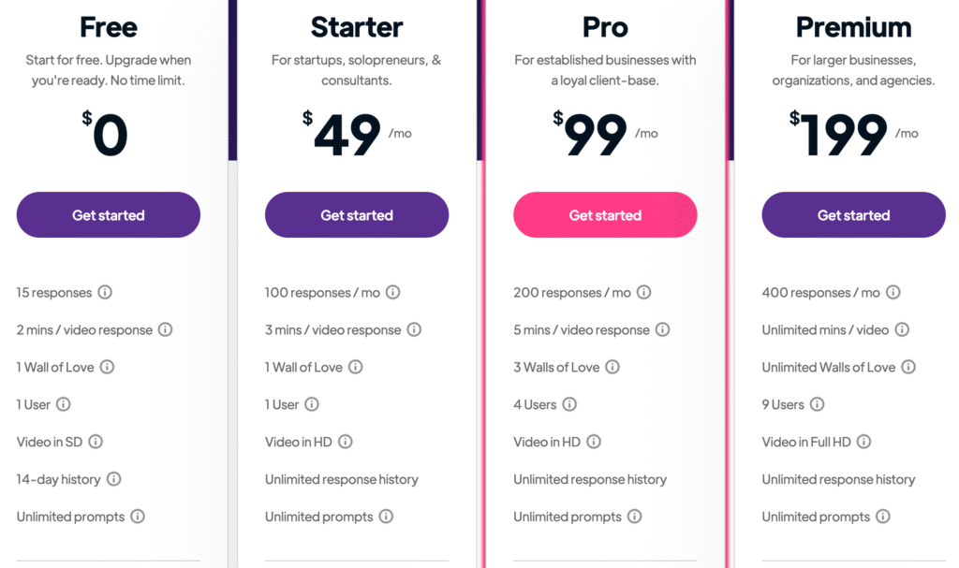
Task: Click info icon next to 200 responses / mo
Action: (644, 292)
